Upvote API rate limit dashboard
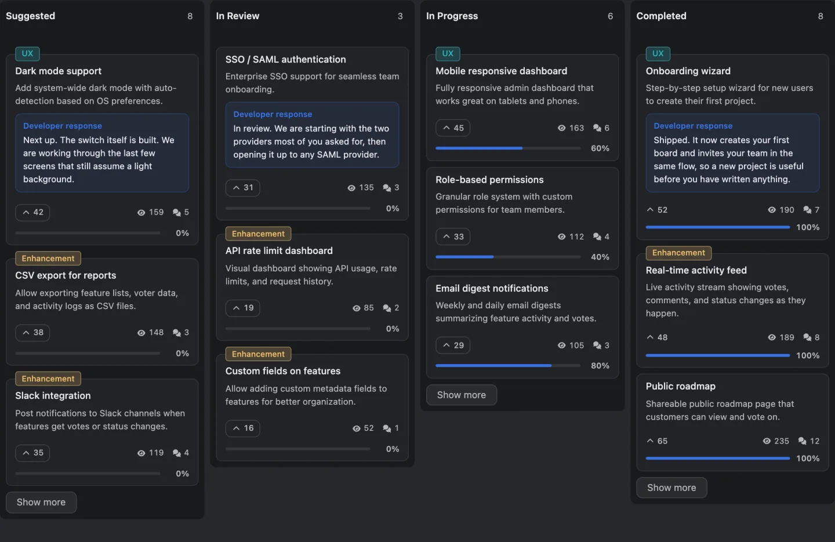Viewport: 835px width, 542px height. tap(242, 308)
